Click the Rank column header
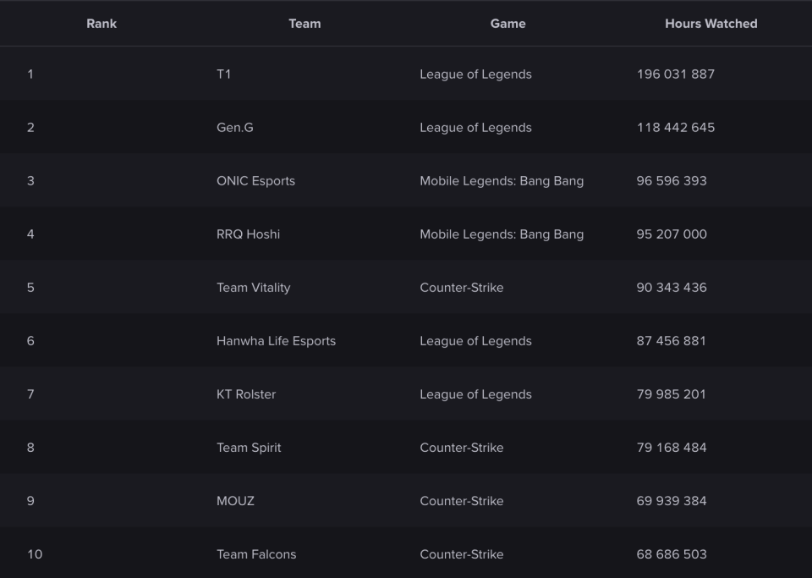The image size is (812, 578). 101,24
